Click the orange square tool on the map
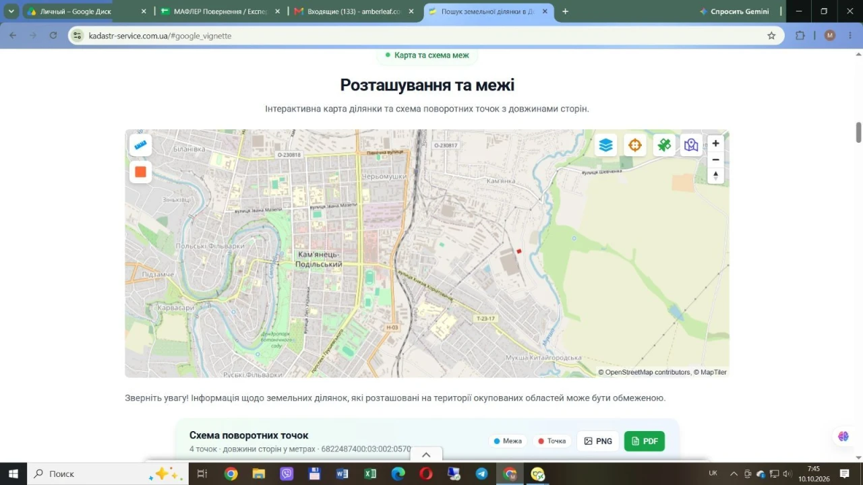The image size is (863, 485). click(140, 172)
